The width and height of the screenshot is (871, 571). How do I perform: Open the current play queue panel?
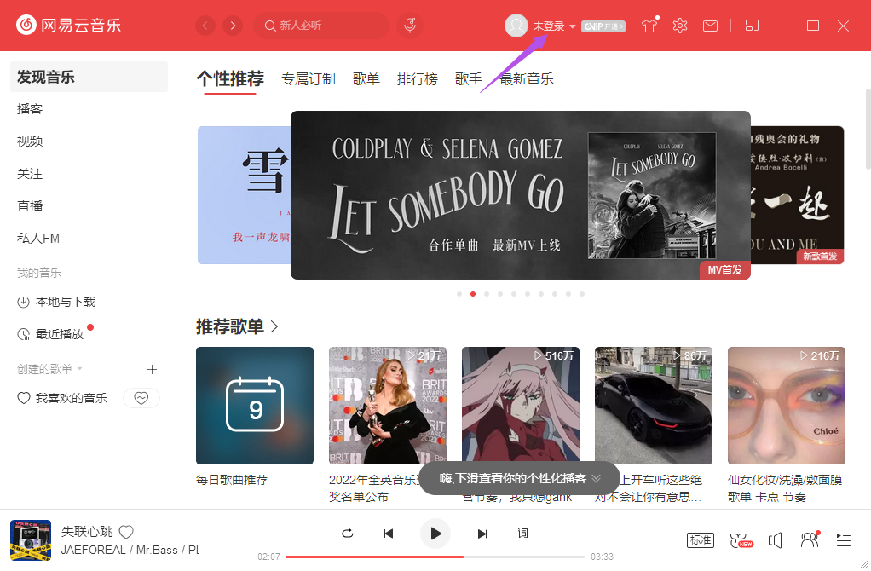tap(843, 539)
